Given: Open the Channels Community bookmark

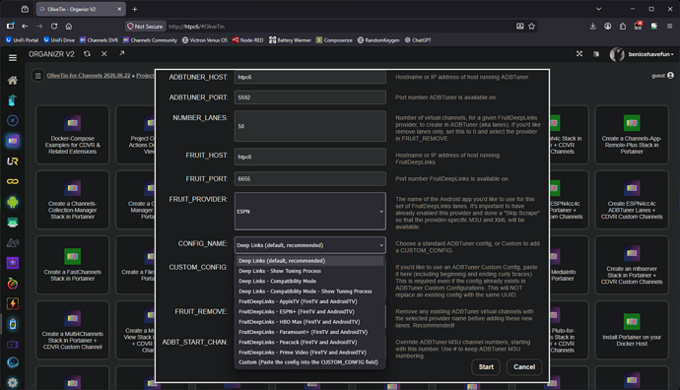Looking at the screenshot, I should [x=150, y=40].
